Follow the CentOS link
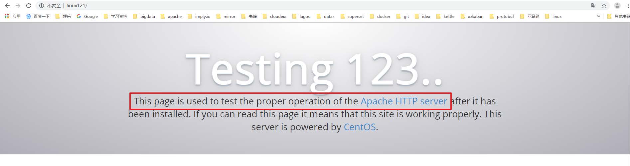 tap(360, 127)
